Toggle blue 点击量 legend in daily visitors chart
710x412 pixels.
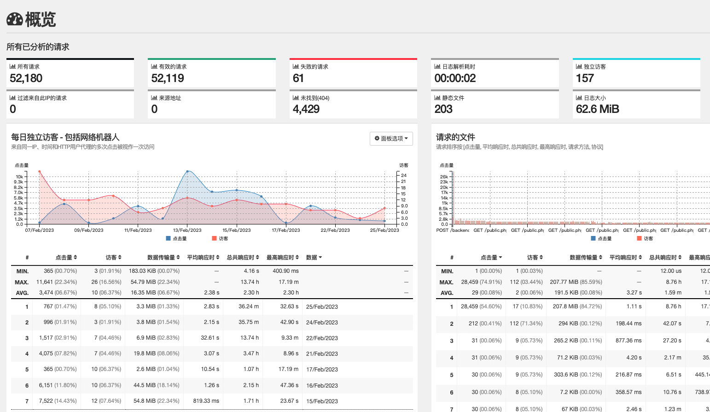176,238
